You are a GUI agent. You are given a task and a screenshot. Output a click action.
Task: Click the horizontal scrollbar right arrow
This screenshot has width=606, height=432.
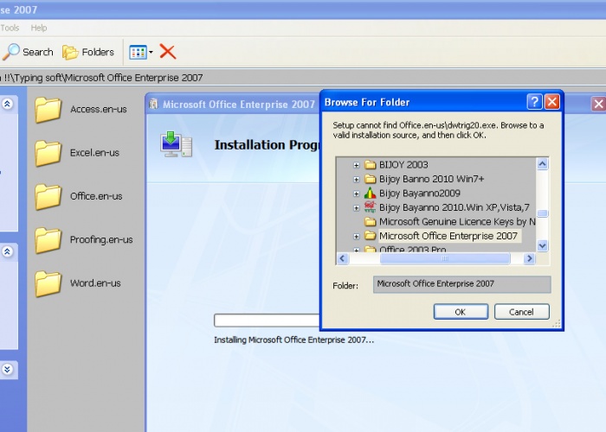pos(530,258)
